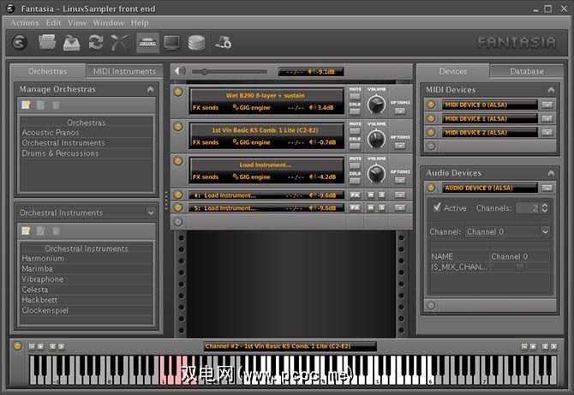This screenshot has width=574, height=395.
Task: Click the master volume speaker icon
Action: [179, 72]
